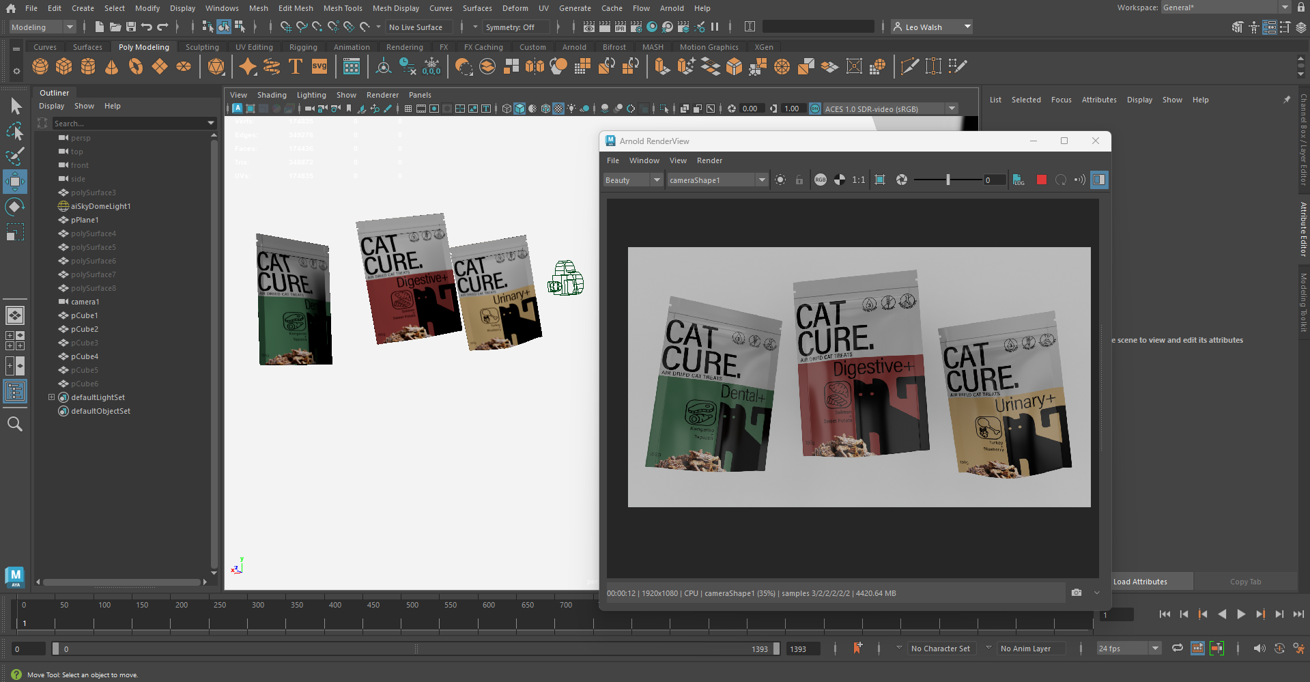Switch to the Rendering shelf tab
Viewport: 1310px width, 682px height.
point(404,47)
